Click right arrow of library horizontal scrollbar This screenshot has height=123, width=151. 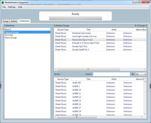pyautogui.click(x=142, y=117)
